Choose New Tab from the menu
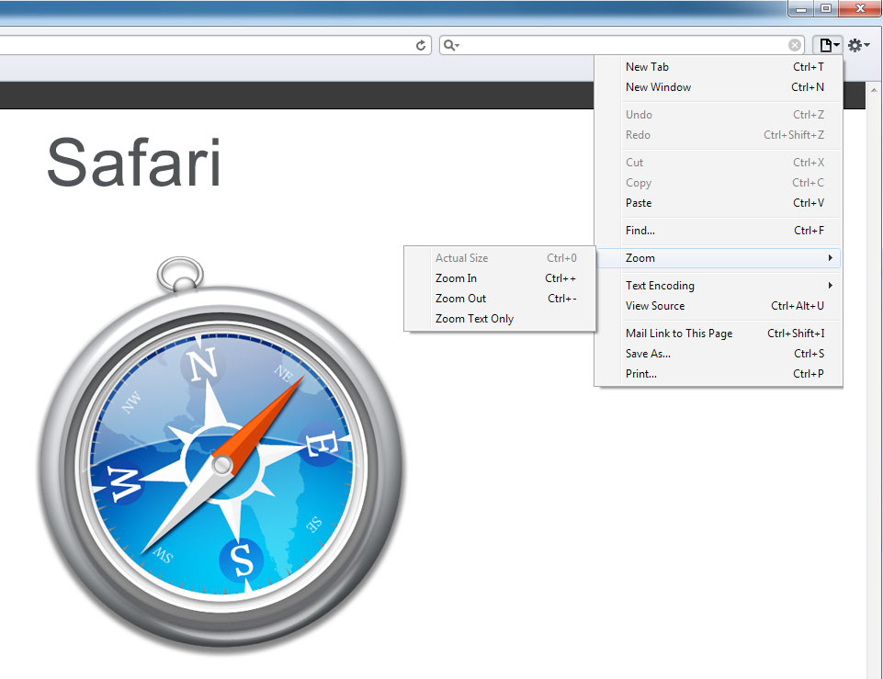 pyautogui.click(x=719, y=67)
